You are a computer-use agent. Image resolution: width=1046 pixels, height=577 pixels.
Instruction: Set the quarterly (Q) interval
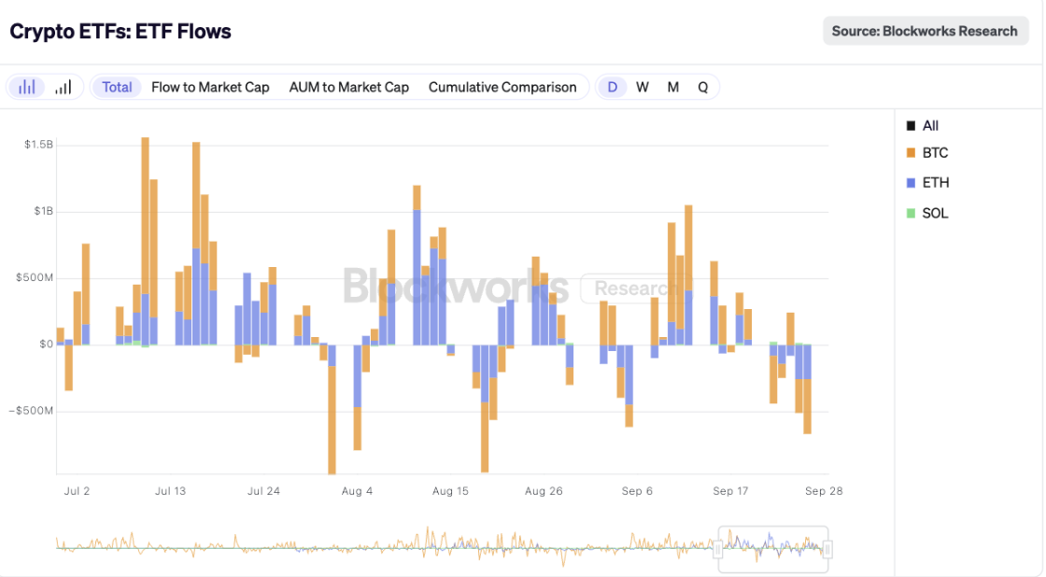coord(703,87)
